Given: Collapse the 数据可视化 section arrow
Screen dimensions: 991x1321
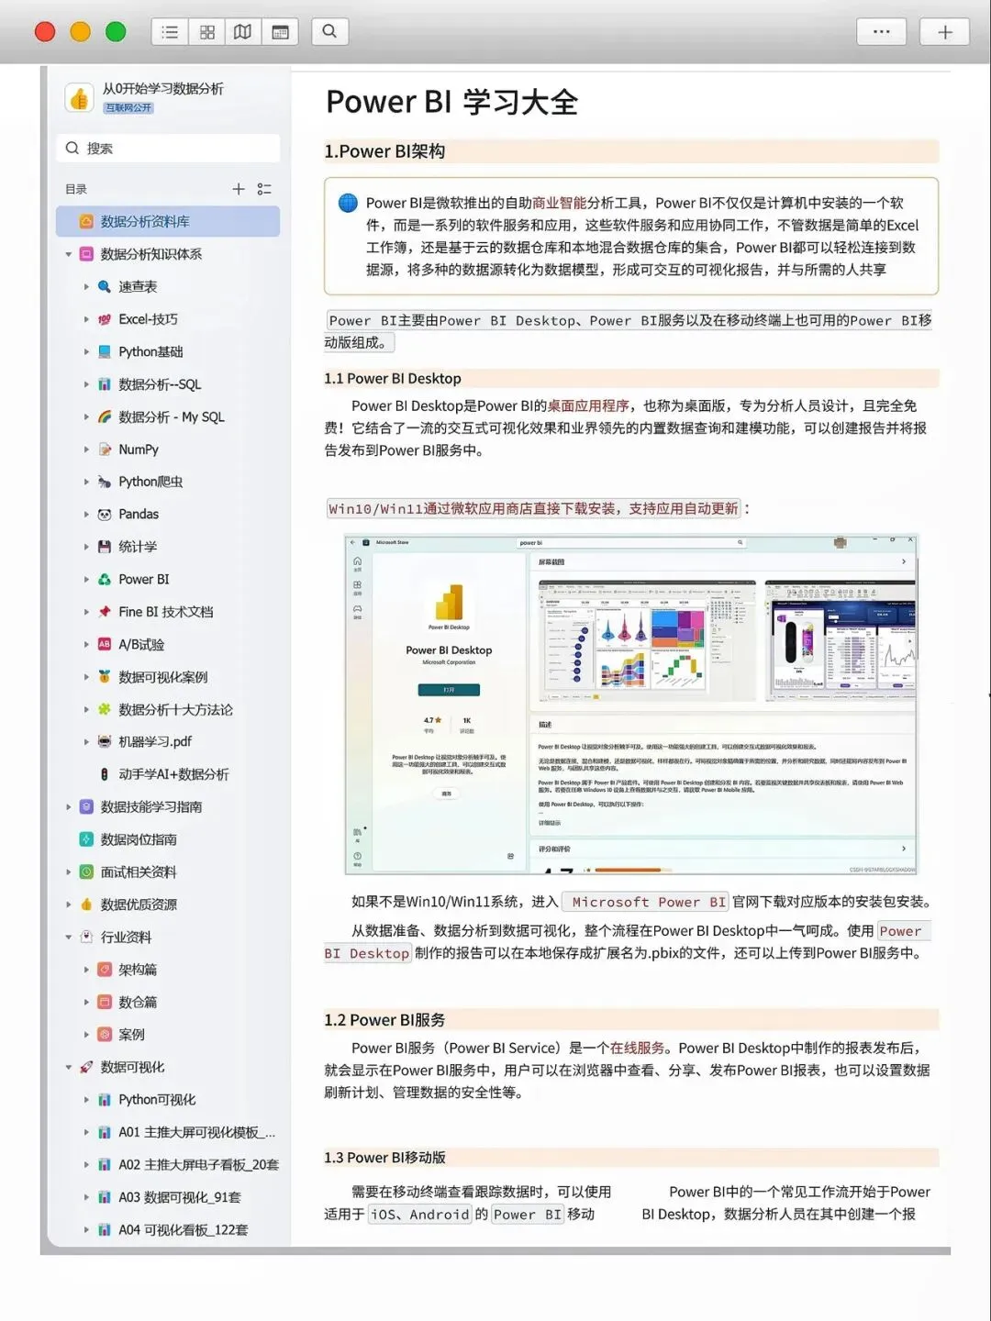Looking at the screenshot, I should click(x=69, y=1068).
